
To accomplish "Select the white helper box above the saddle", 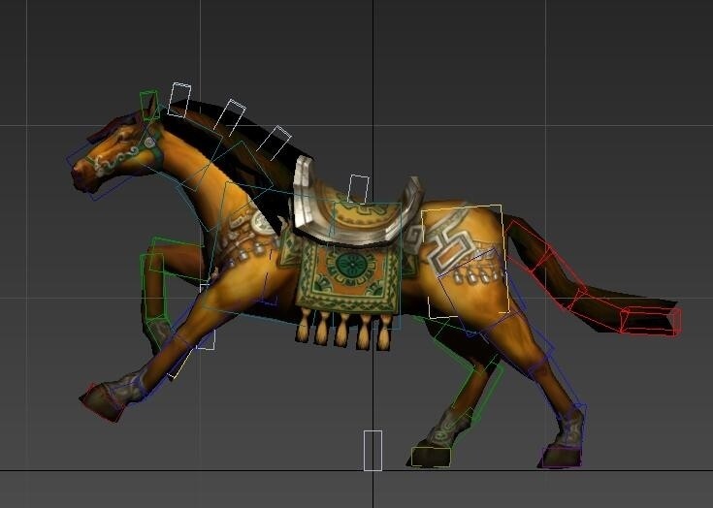I will pos(358,189).
